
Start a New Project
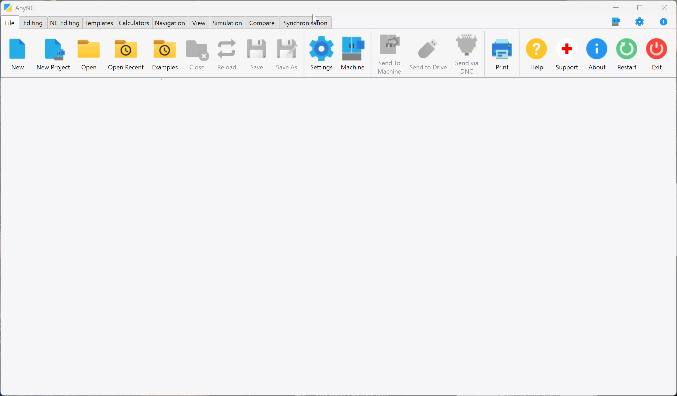(x=55, y=49)
